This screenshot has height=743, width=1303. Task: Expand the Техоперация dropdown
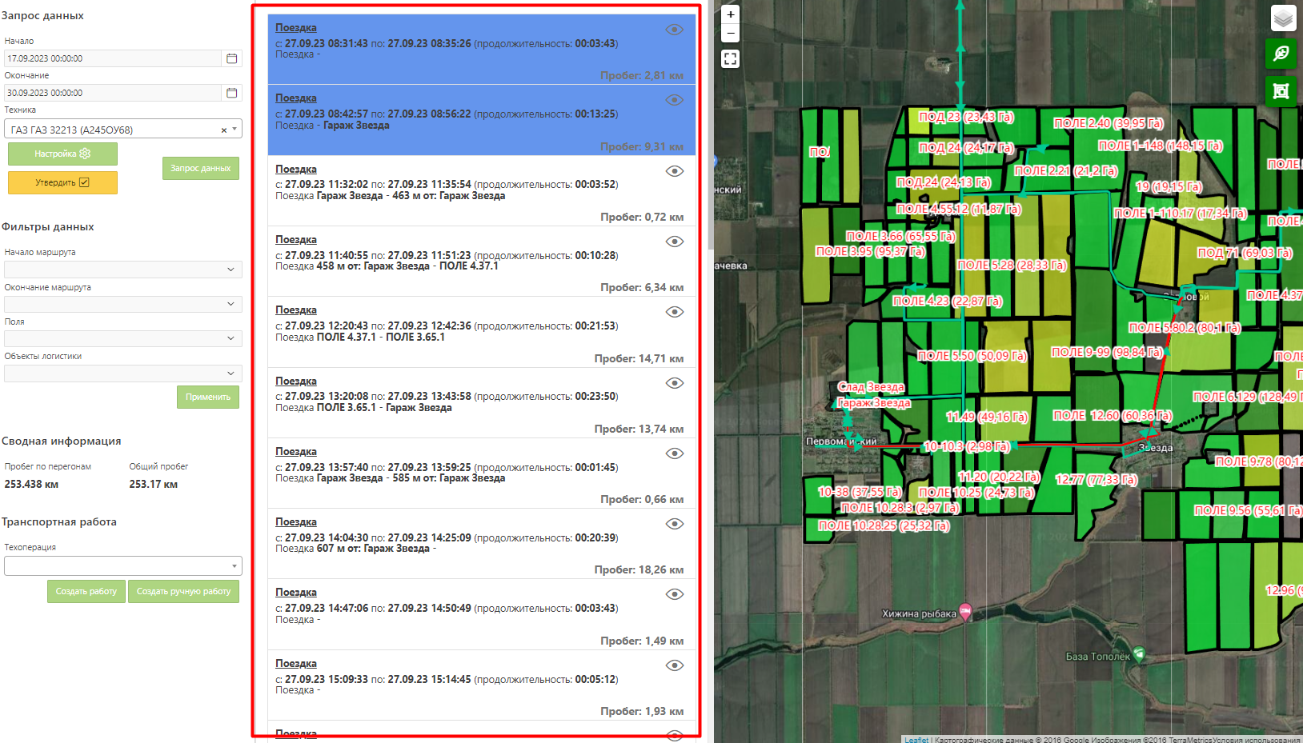pyautogui.click(x=122, y=566)
